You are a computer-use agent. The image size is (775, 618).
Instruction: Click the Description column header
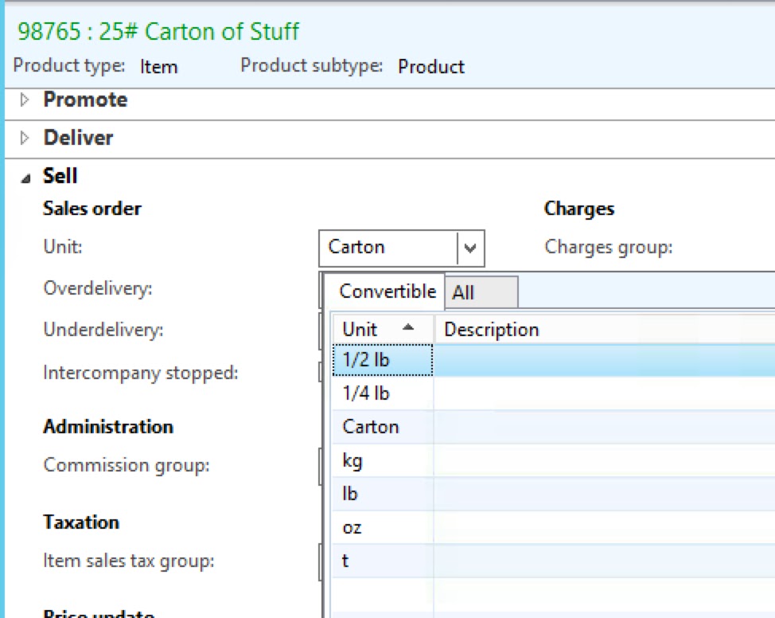tap(492, 330)
